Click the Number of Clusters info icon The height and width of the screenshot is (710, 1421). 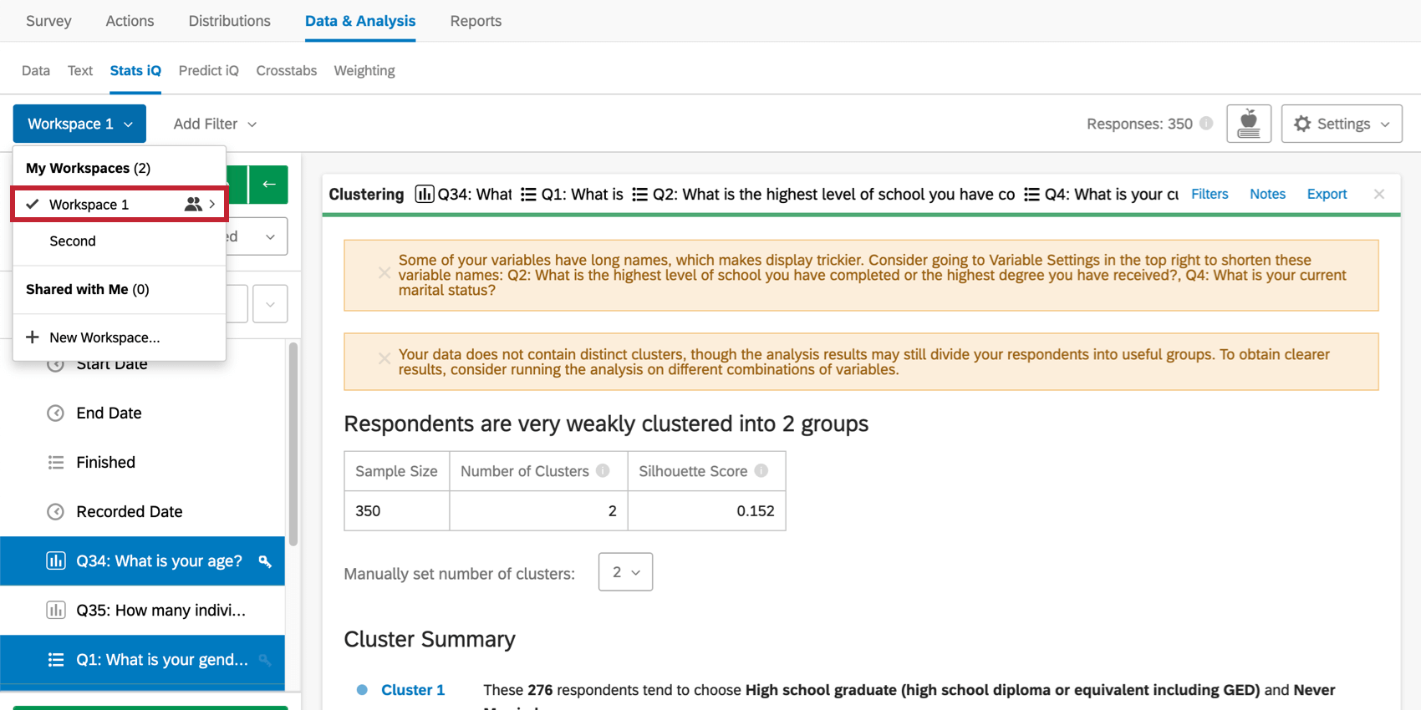tap(603, 471)
